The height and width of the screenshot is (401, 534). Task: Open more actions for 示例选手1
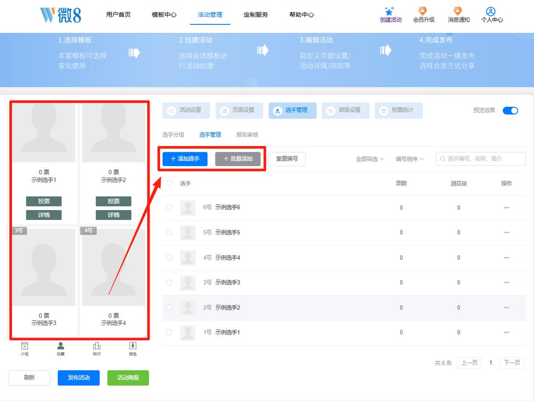click(x=506, y=332)
